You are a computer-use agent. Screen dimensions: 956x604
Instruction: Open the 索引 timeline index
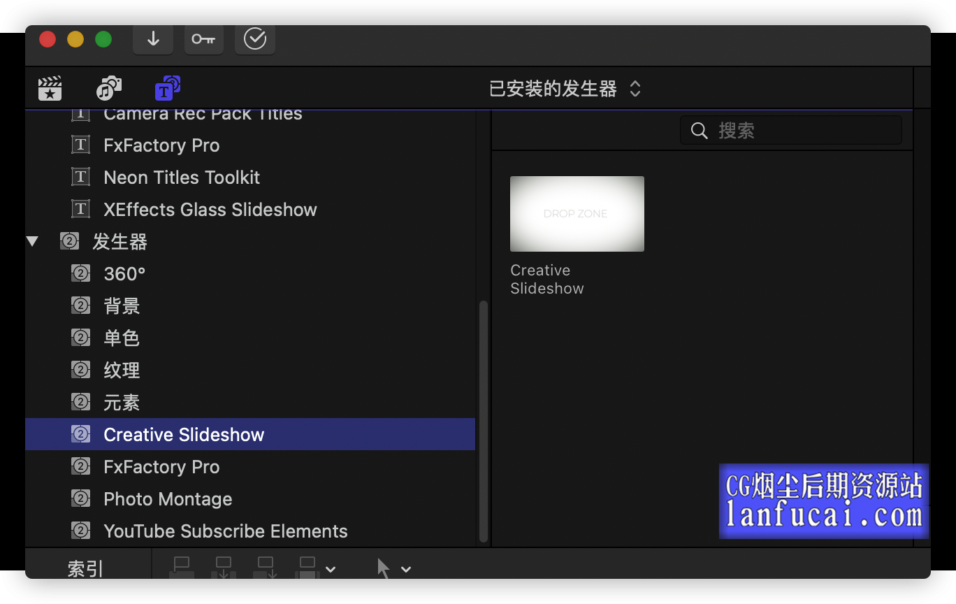click(x=86, y=568)
